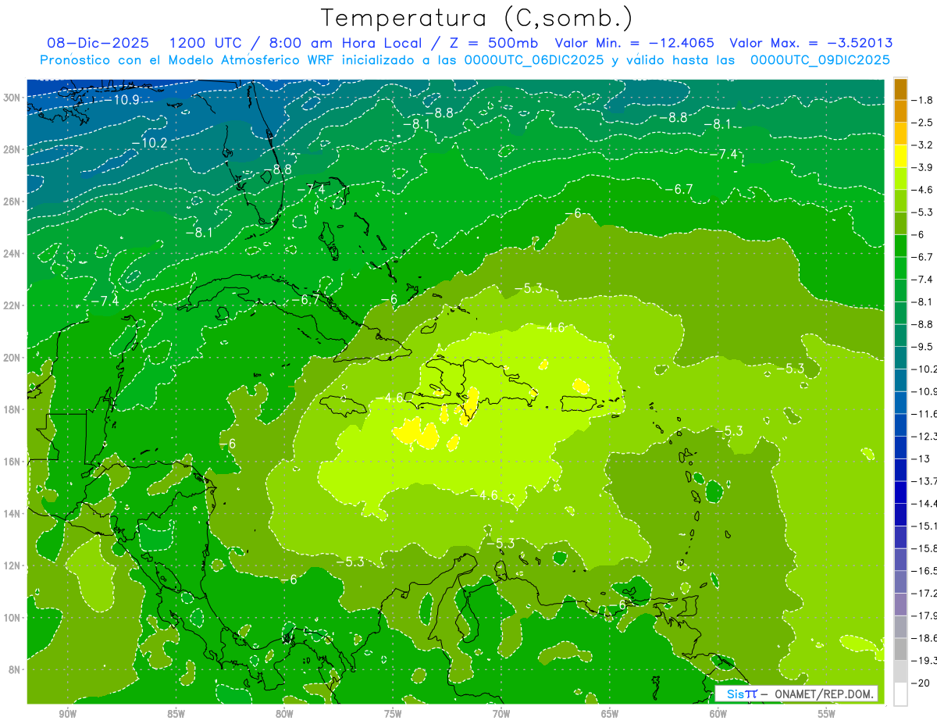
Task: Click the "22N" latitude axis label
Action: (12, 305)
